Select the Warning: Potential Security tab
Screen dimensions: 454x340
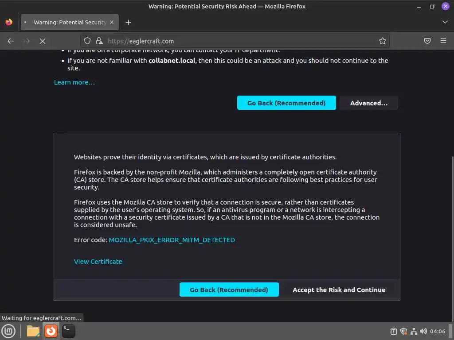click(70, 22)
